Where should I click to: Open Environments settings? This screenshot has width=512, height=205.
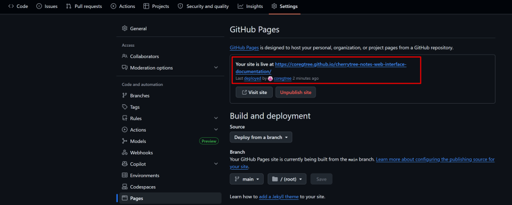click(x=170, y=175)
